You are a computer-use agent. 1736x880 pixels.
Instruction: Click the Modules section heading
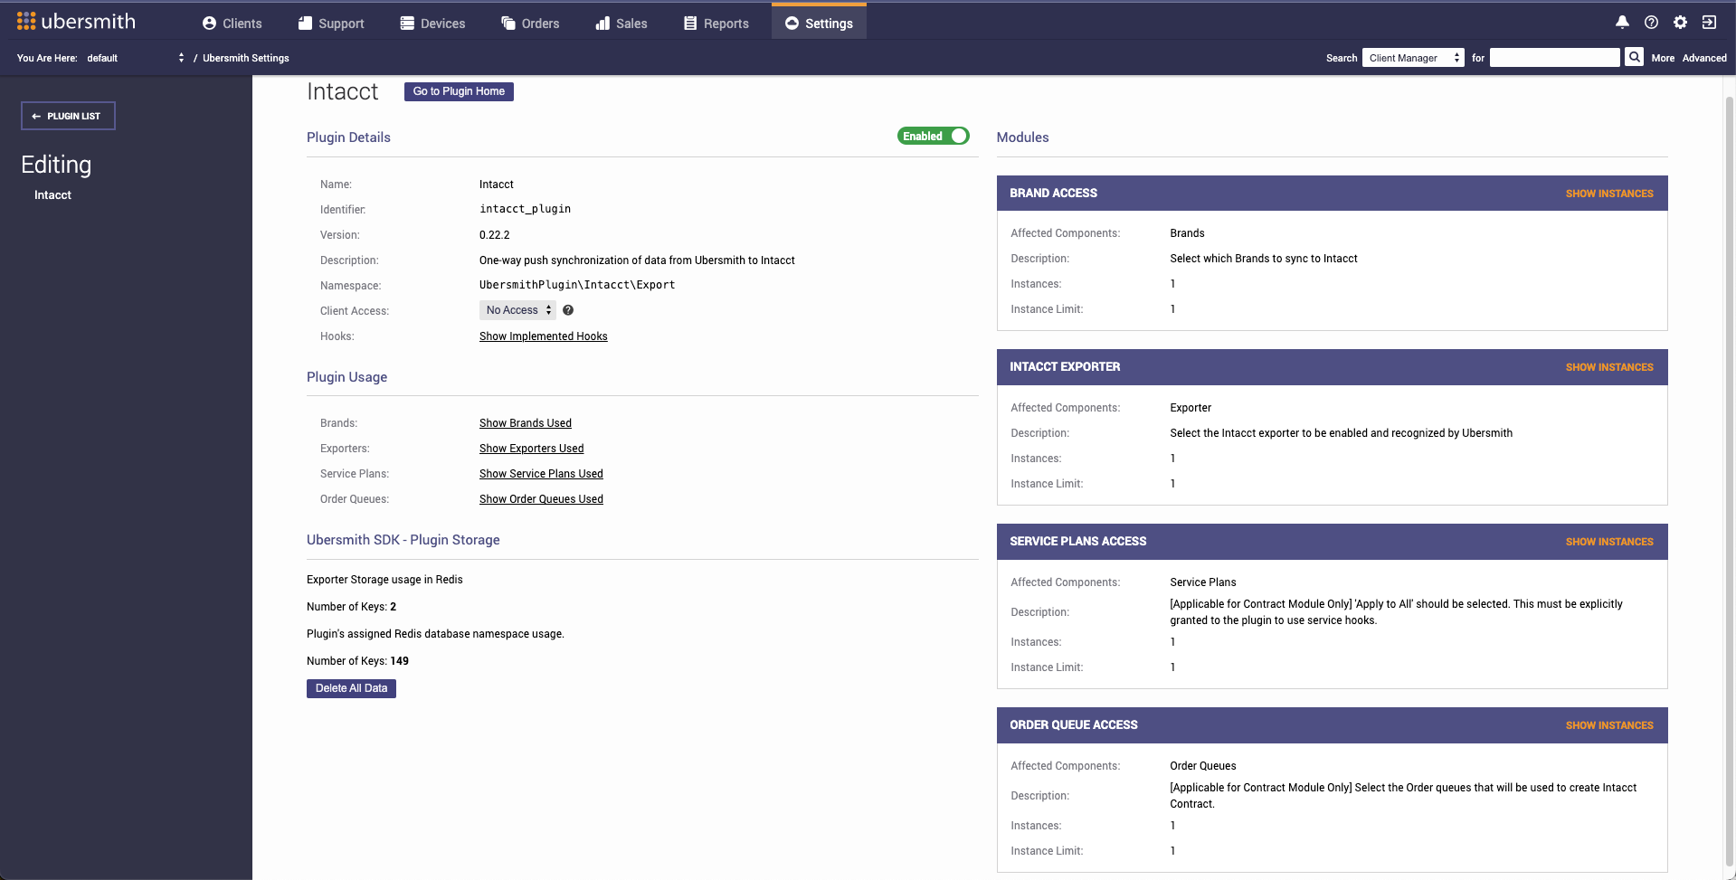[x=1022, y=137]
